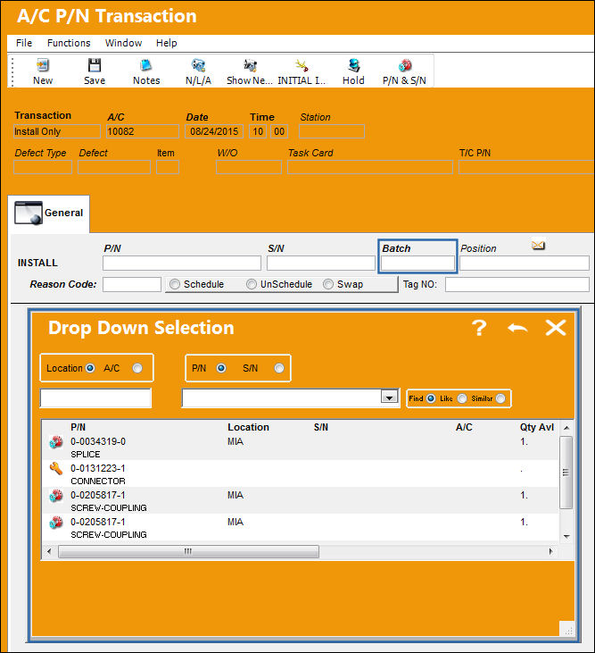This screenshot has width=595, height=653.
Task: Click the Hold toolbar icon
Action: (x=353, y=66)
